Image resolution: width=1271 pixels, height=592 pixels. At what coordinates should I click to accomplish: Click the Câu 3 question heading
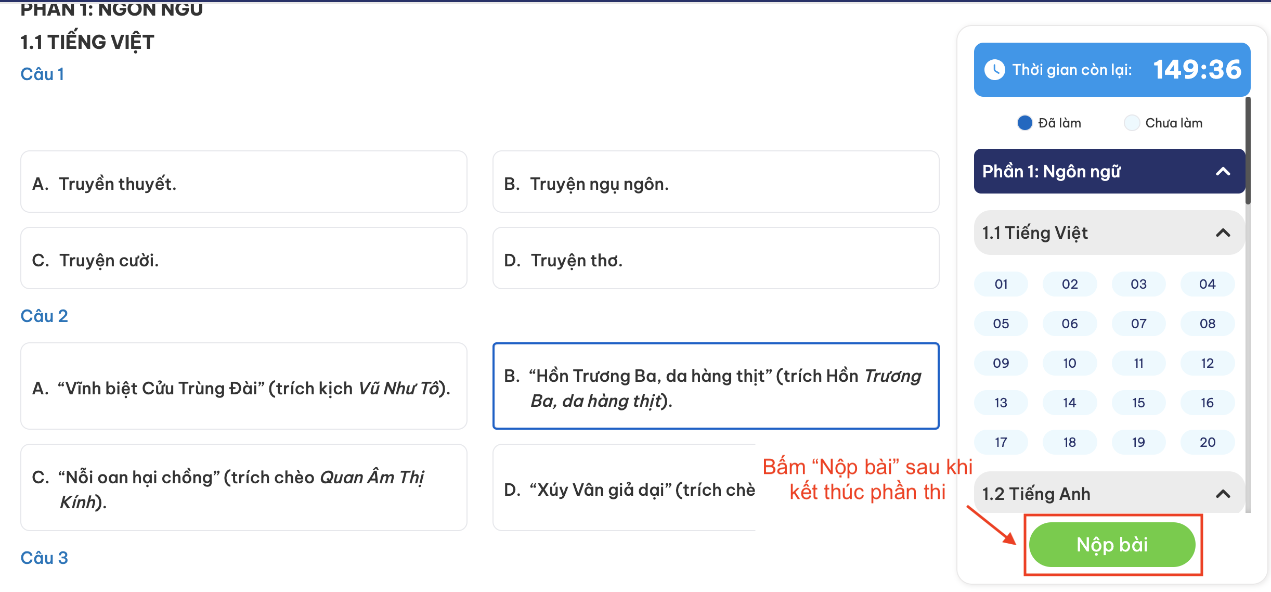tap(44, 558)
